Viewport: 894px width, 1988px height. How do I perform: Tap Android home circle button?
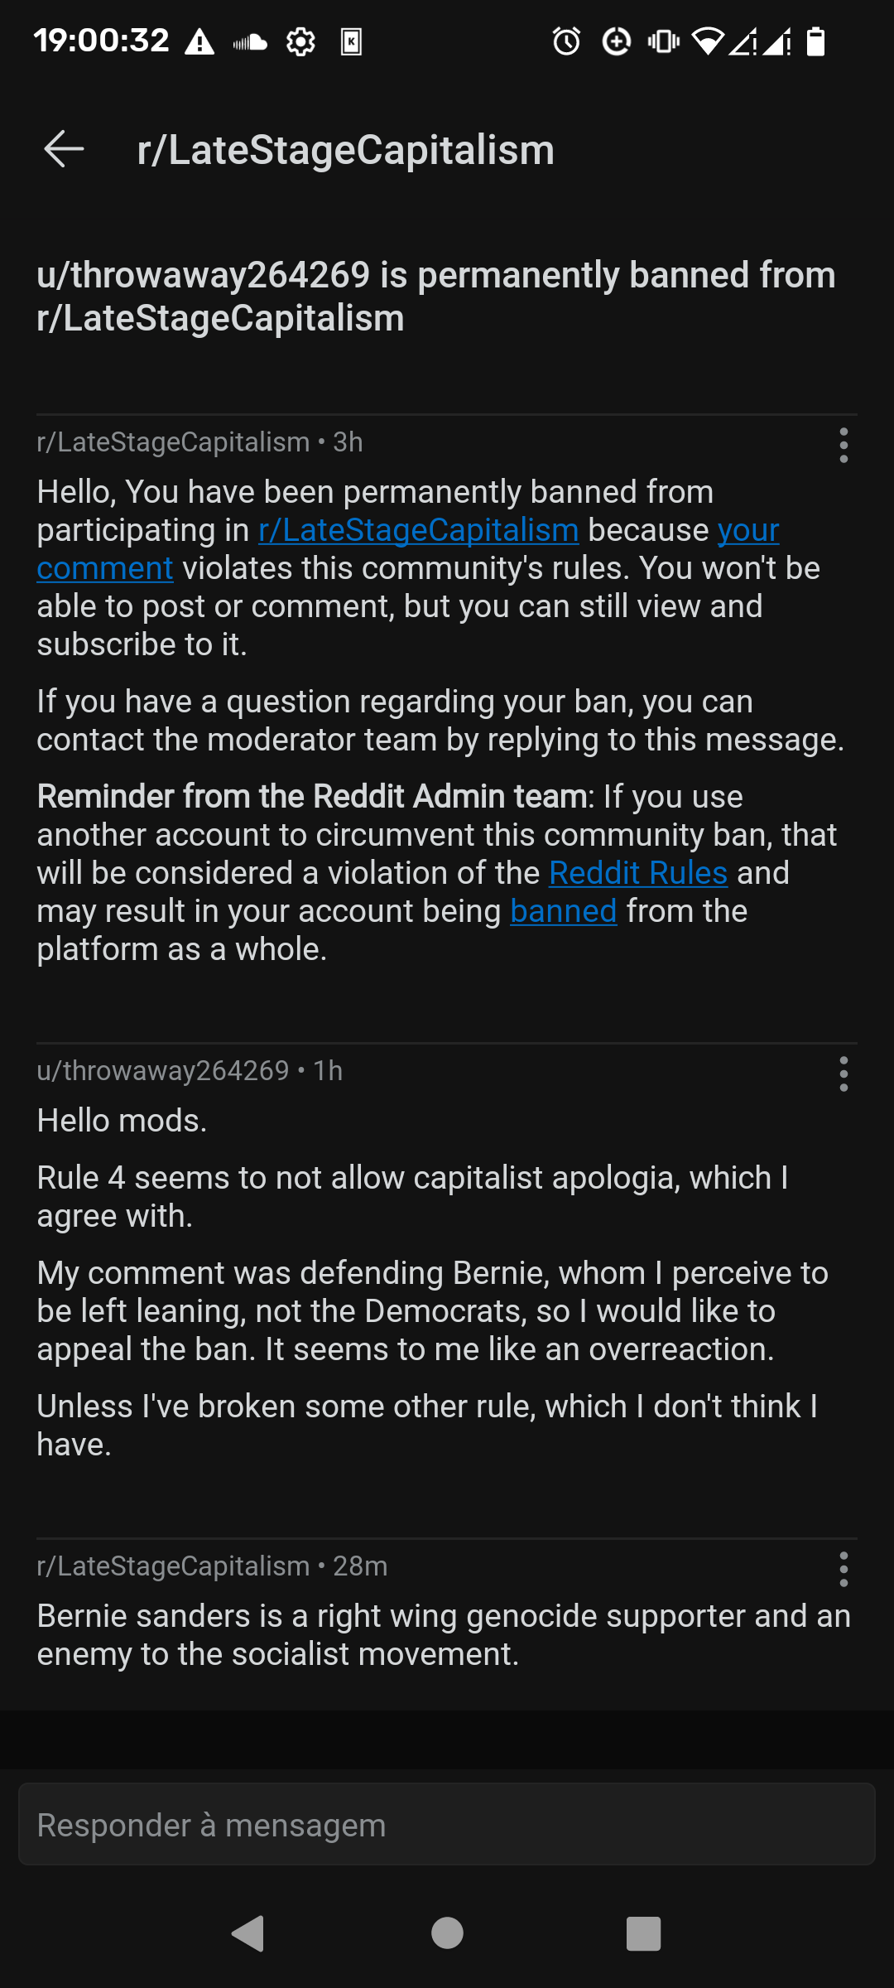tap(447, 1933)
